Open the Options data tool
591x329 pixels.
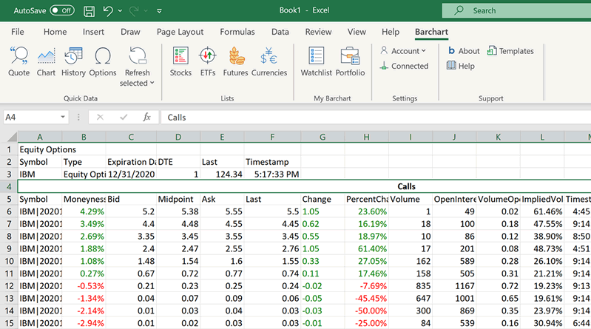click(x=103, y=61)
